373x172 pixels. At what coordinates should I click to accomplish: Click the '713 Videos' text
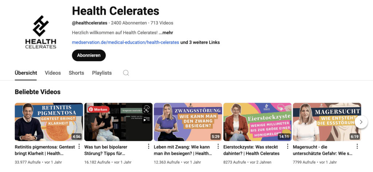[x=162, y=23]
